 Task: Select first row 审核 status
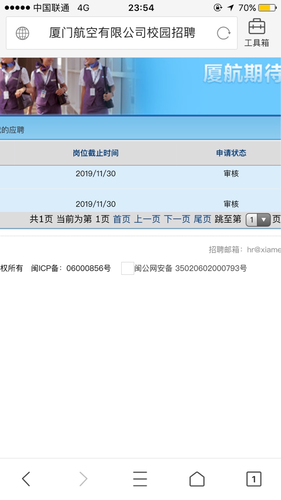231,174
